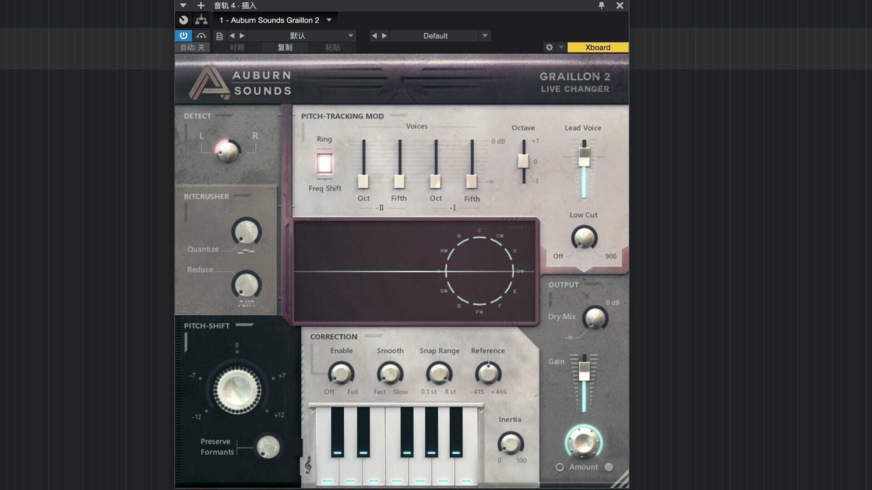The width and height of the screenshot is (872, 490).
Task: Click the first Fifth voice slider (-II)
Action: tap(399, 181)
